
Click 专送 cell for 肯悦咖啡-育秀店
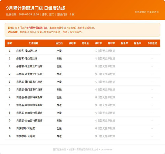coord(59,136)
